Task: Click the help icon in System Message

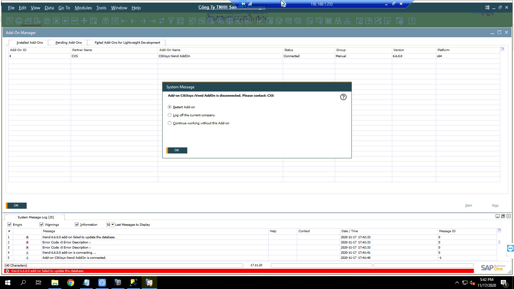Action: [343, 97]
